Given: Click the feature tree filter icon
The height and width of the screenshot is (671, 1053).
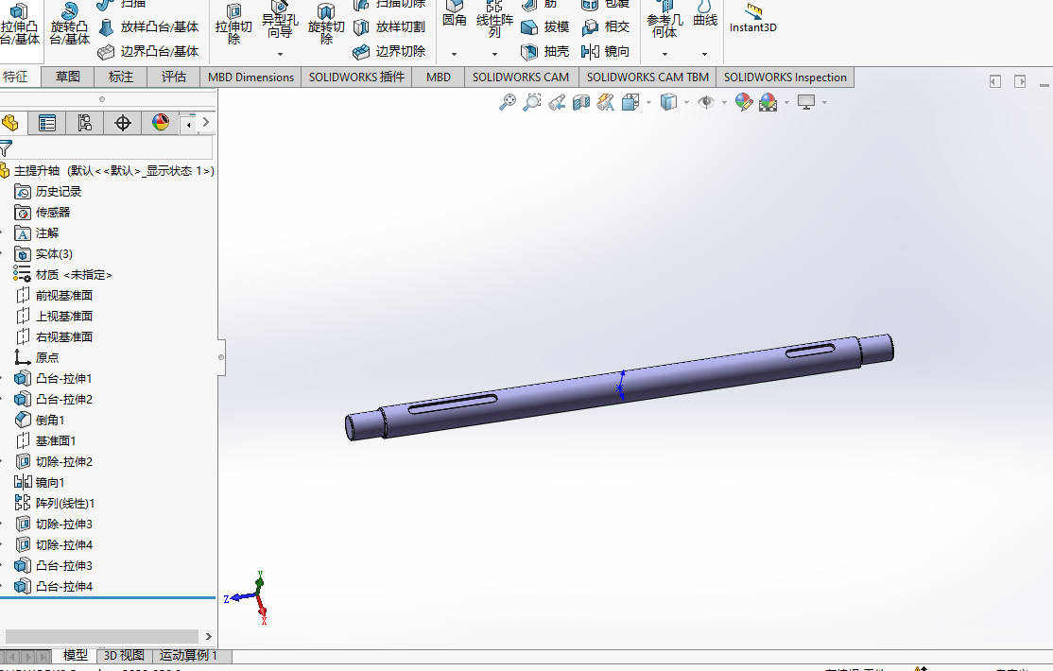Looking at the screenshot, I should (x=6, y=148).
